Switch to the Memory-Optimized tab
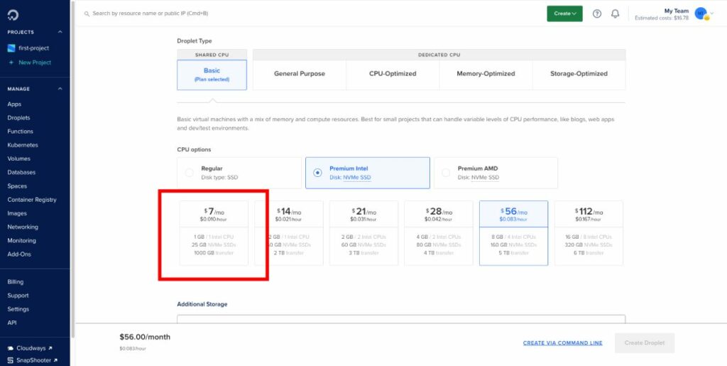This screenshot has height=366, width=727. [x=486, y=74]
